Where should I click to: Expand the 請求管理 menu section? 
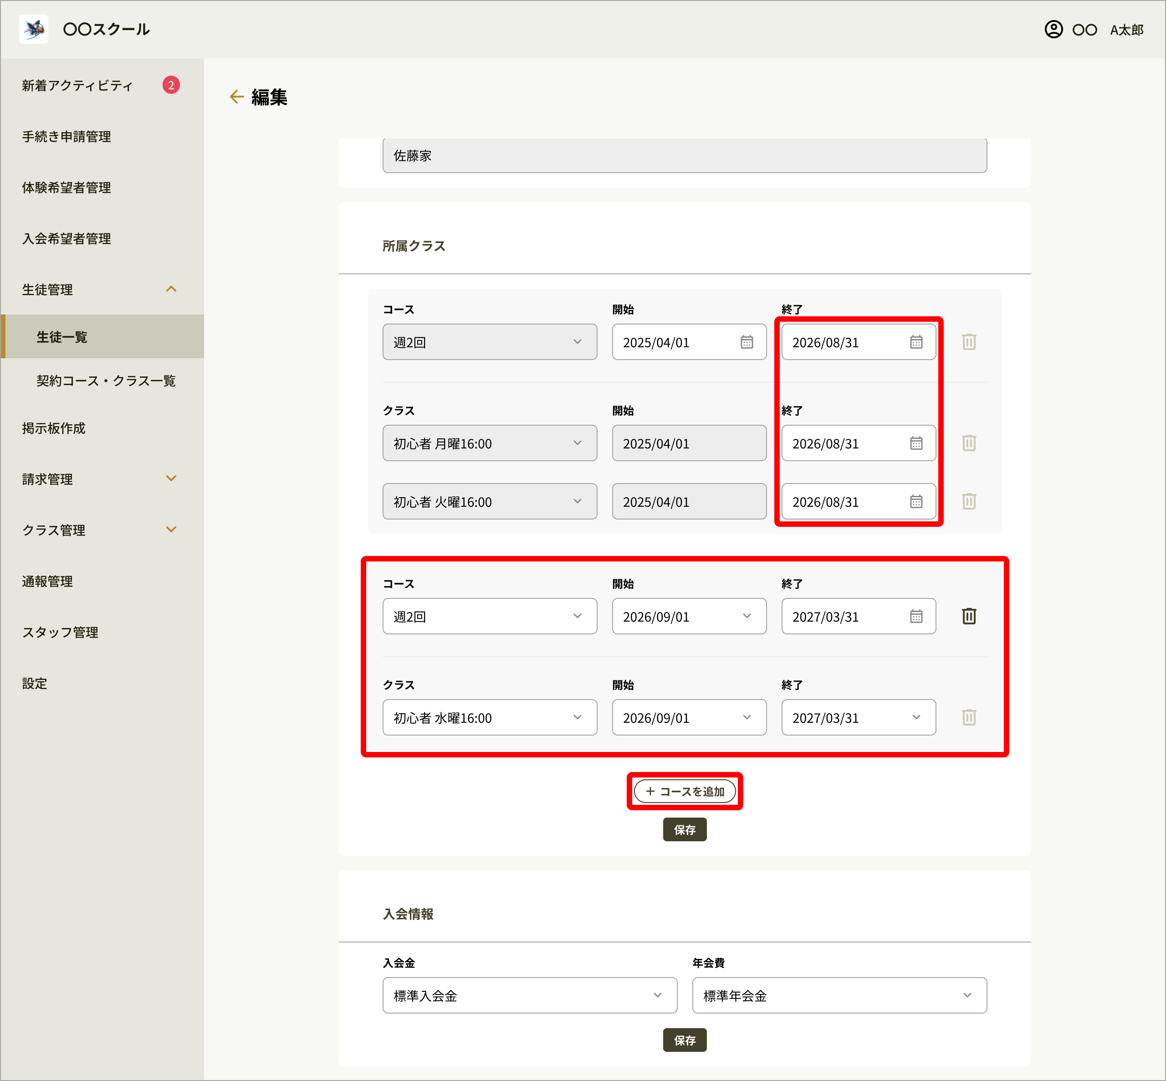pyautogui.click(x=171, y=479)
